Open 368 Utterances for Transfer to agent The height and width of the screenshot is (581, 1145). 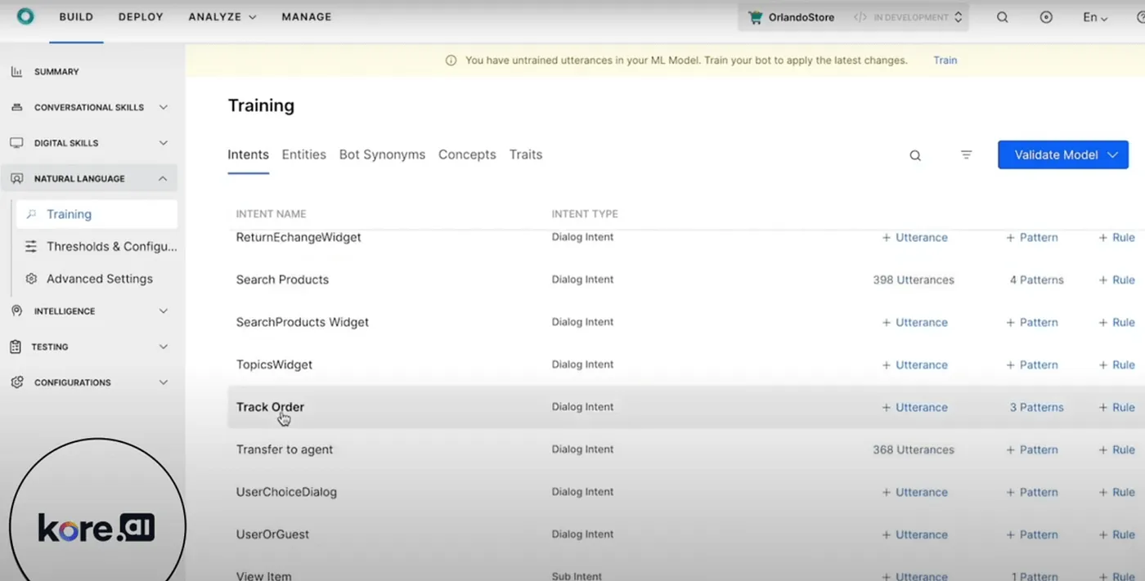coord(914,449)
